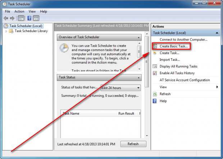This screenshot has height=159, width=223.
Task: Click the summary pane scroll up arrow
Action: point(147,34)
